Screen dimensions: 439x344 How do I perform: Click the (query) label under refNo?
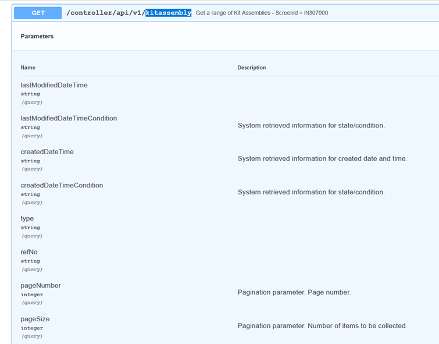point(32,269)
